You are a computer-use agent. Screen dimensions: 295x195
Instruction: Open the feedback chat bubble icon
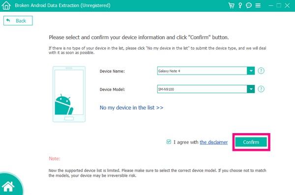[249, 5]
